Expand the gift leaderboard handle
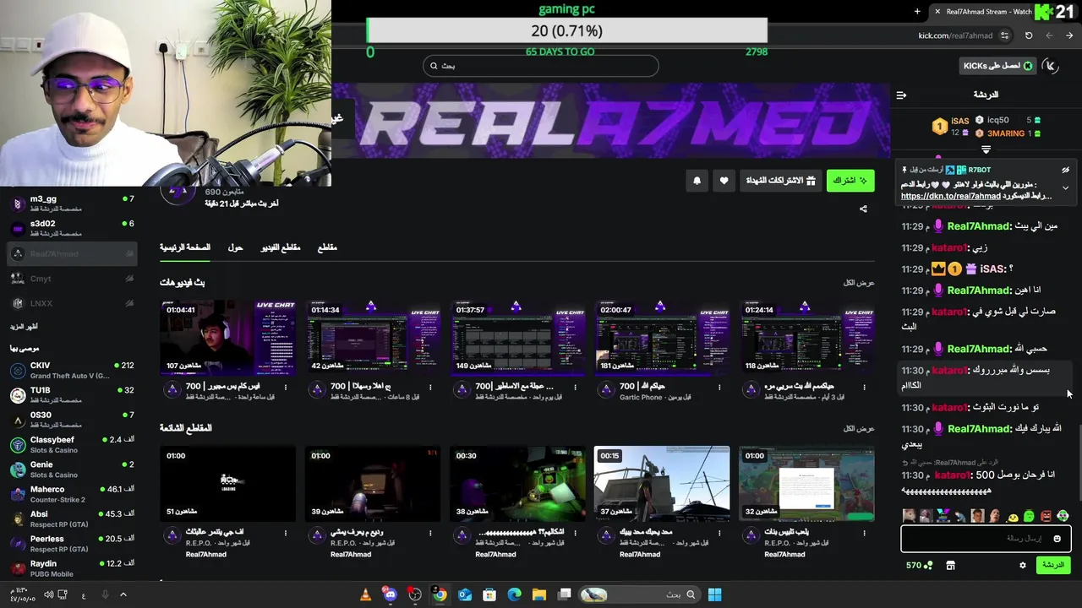 coord(986,149)
